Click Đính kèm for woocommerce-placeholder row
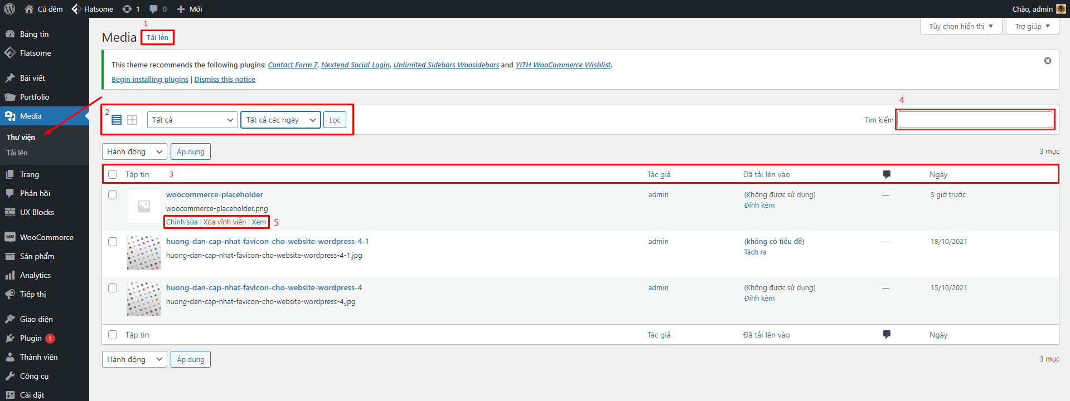This screenshot has height=401, width=1070. 759,205
